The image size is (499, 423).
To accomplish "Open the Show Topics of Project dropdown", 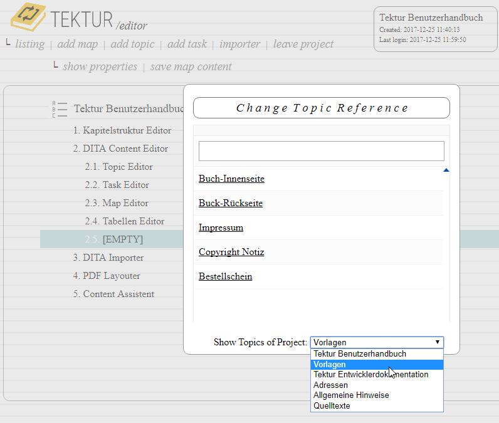I will pyautogui.click(x=377, y=342).
